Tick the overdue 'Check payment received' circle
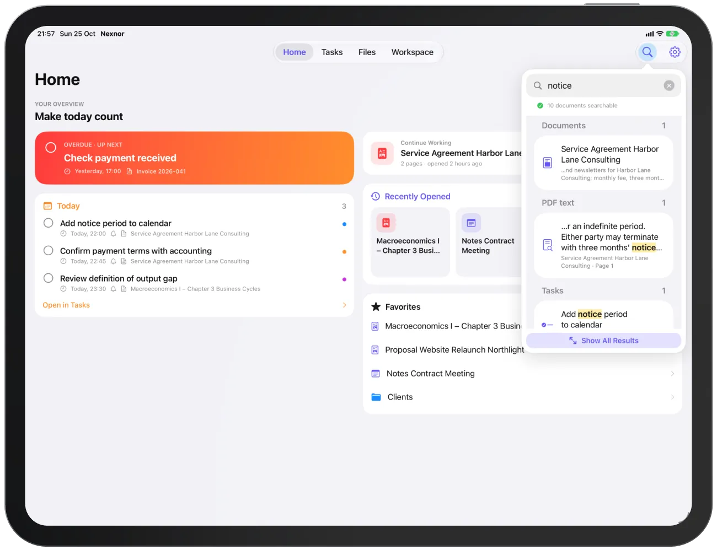 (x=51, y=147)
